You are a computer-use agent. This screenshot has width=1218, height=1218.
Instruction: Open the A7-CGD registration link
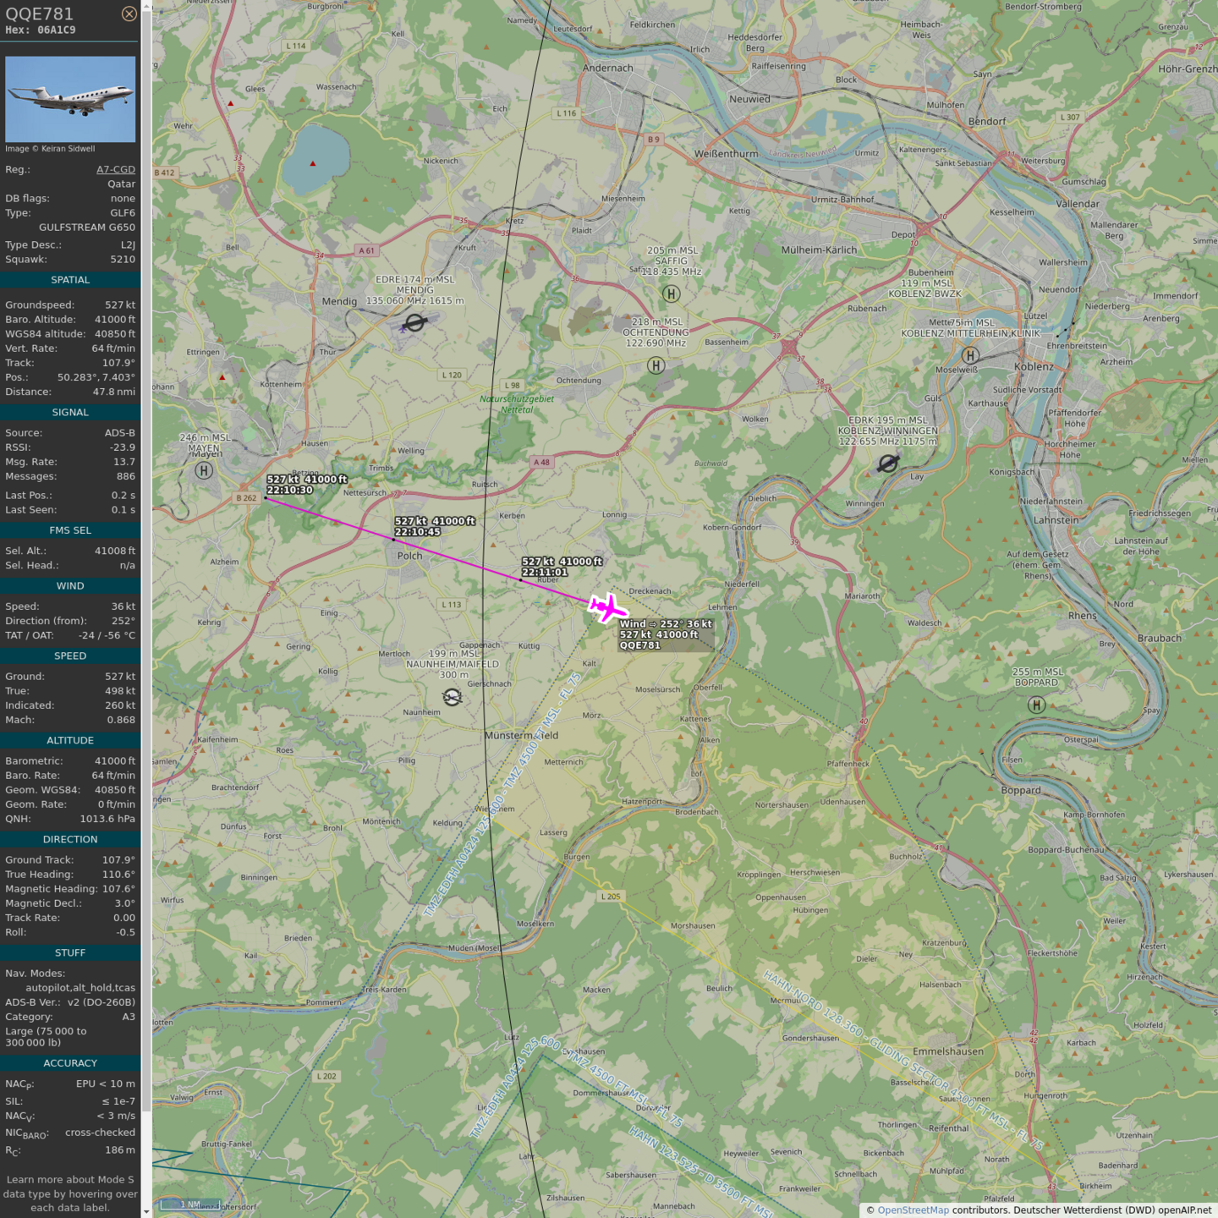point(115,169)
